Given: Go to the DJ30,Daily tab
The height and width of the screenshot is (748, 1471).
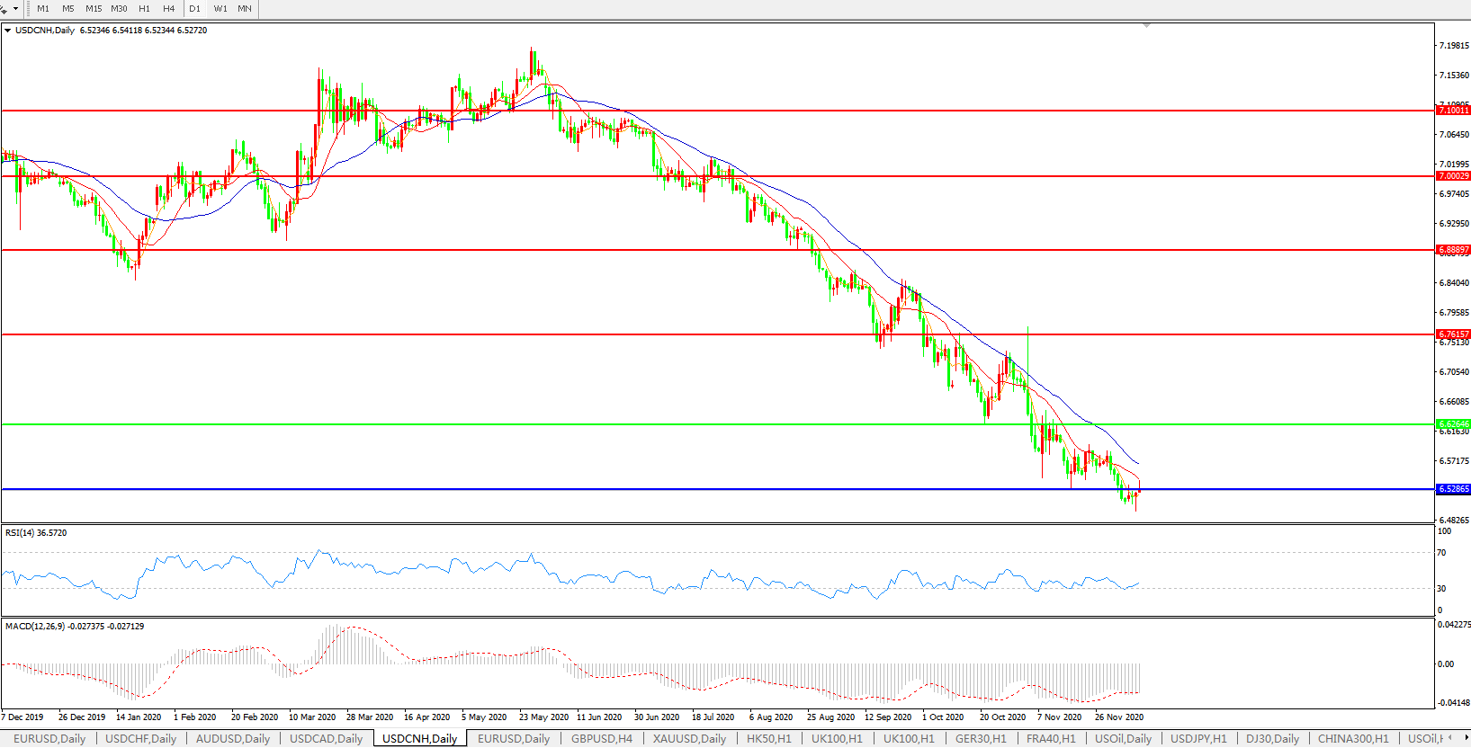Looking at the screenshot, I should 1272,739.
